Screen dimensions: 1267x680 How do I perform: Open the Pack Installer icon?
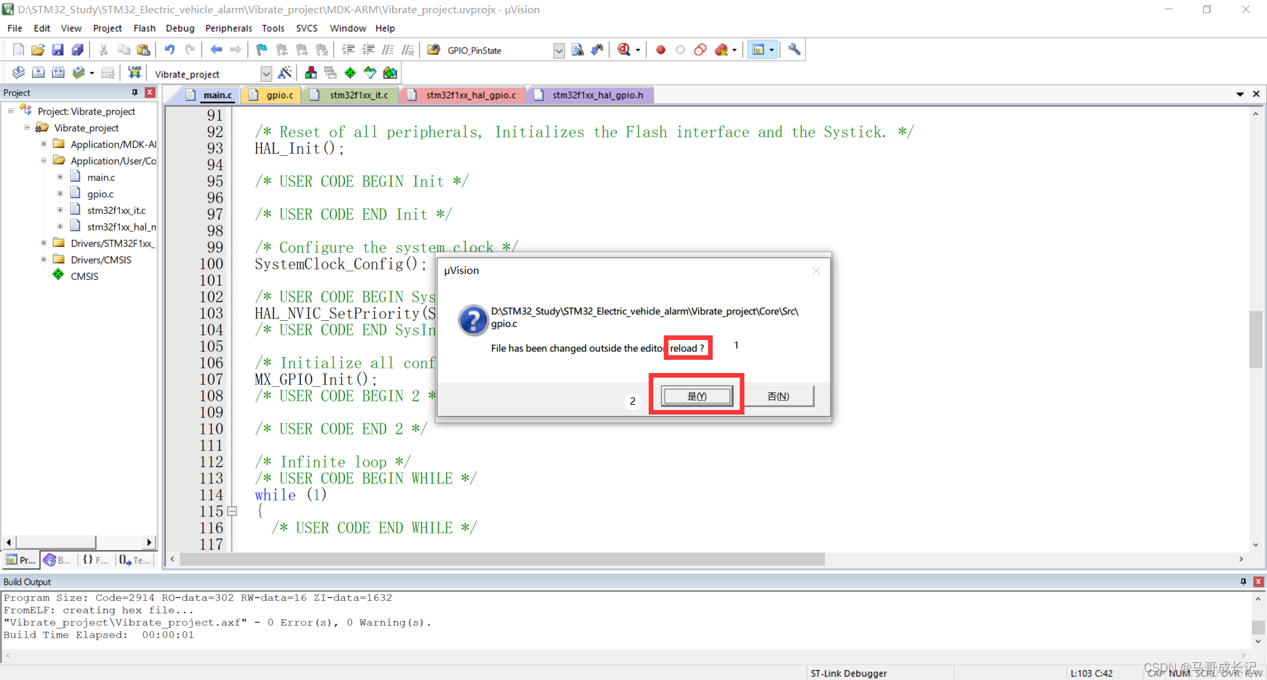[391, 73]
